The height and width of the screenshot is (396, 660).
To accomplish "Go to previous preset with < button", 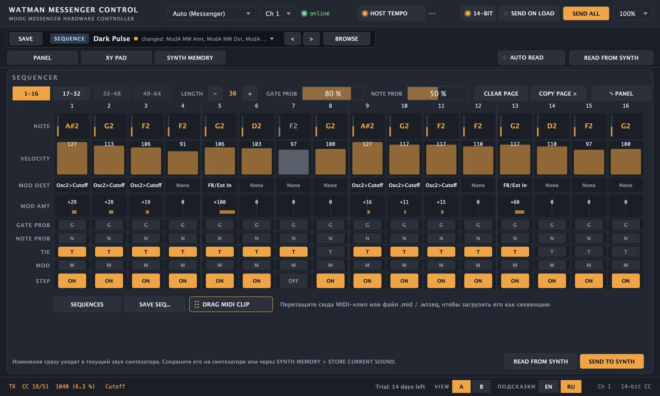I will [x=292, y=39].
